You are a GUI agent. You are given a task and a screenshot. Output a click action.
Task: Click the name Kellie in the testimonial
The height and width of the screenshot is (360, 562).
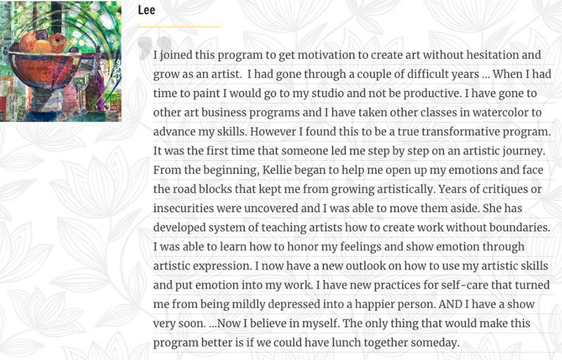(x=277, y=170)
